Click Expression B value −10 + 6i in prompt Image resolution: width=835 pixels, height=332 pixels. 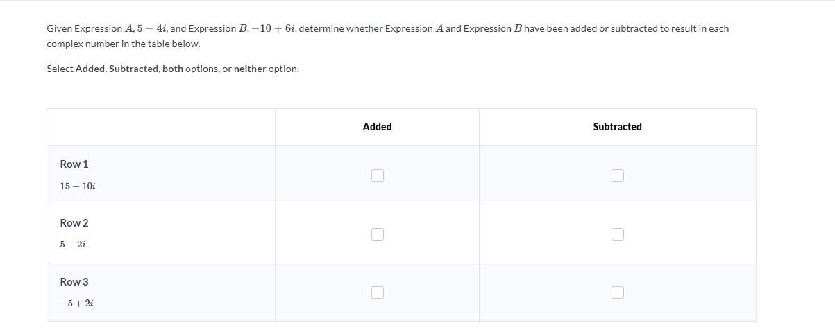tap(273, 28)
